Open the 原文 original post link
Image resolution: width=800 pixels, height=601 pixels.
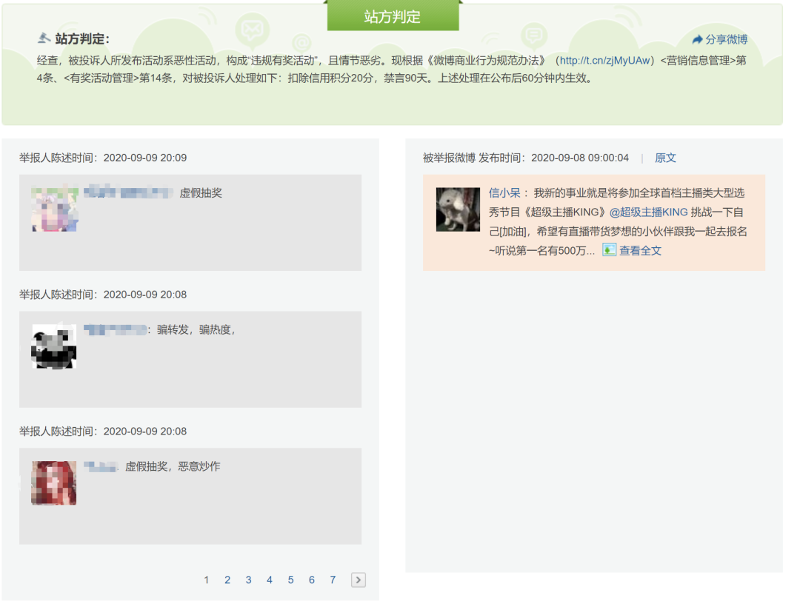(x=665, y=158)
